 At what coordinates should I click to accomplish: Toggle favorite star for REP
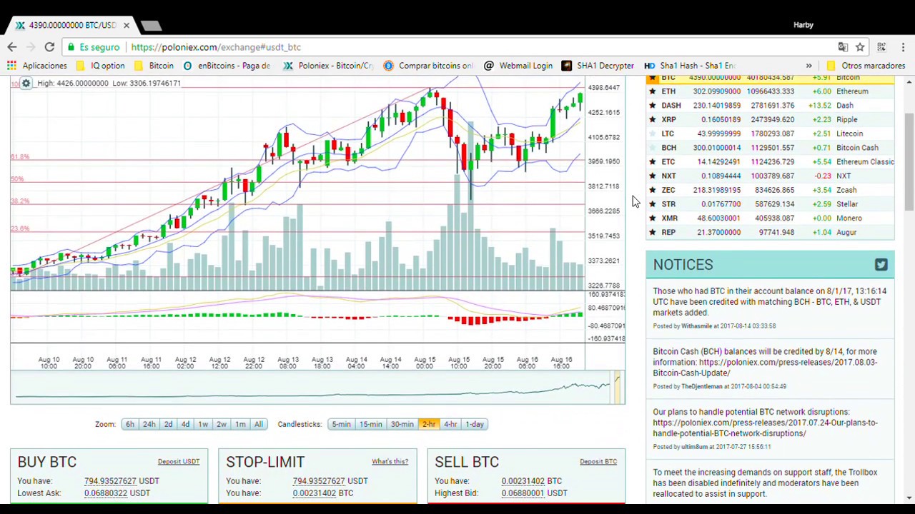tap(652, 232)
